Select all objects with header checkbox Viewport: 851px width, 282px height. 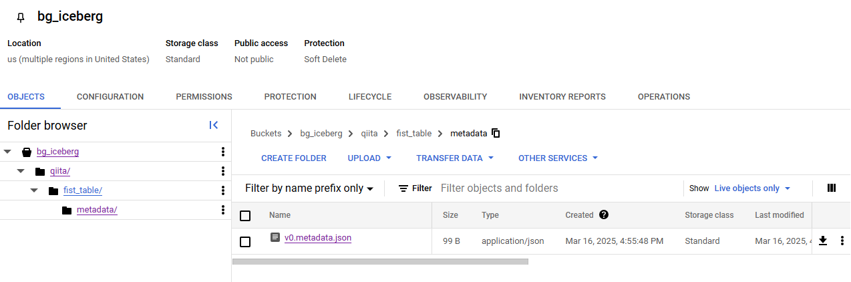click(x=245, y=215)
